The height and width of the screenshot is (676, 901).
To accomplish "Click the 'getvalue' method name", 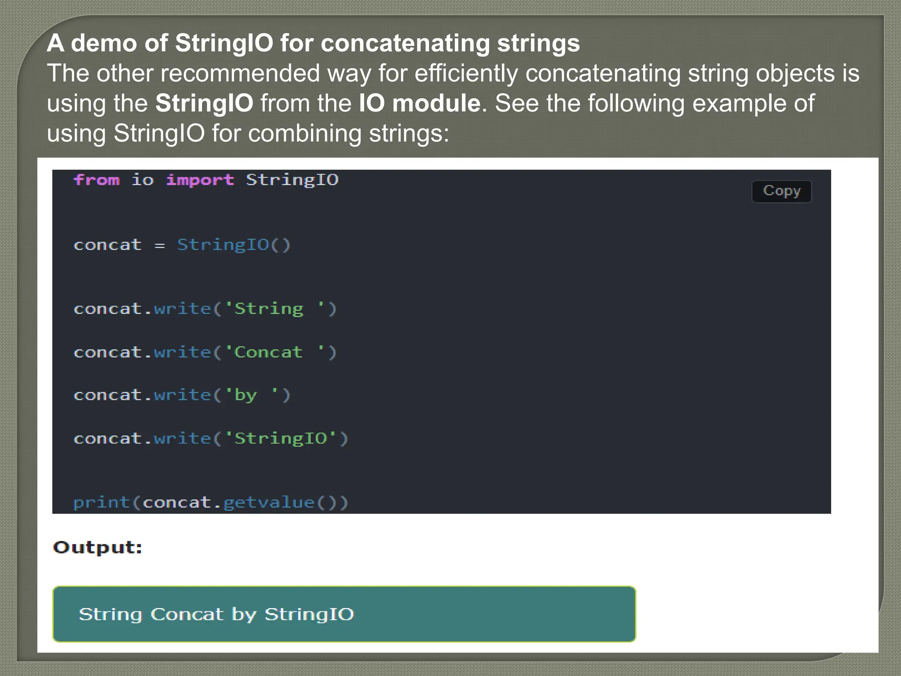I will pyautogui.click(x=269, y=502).
